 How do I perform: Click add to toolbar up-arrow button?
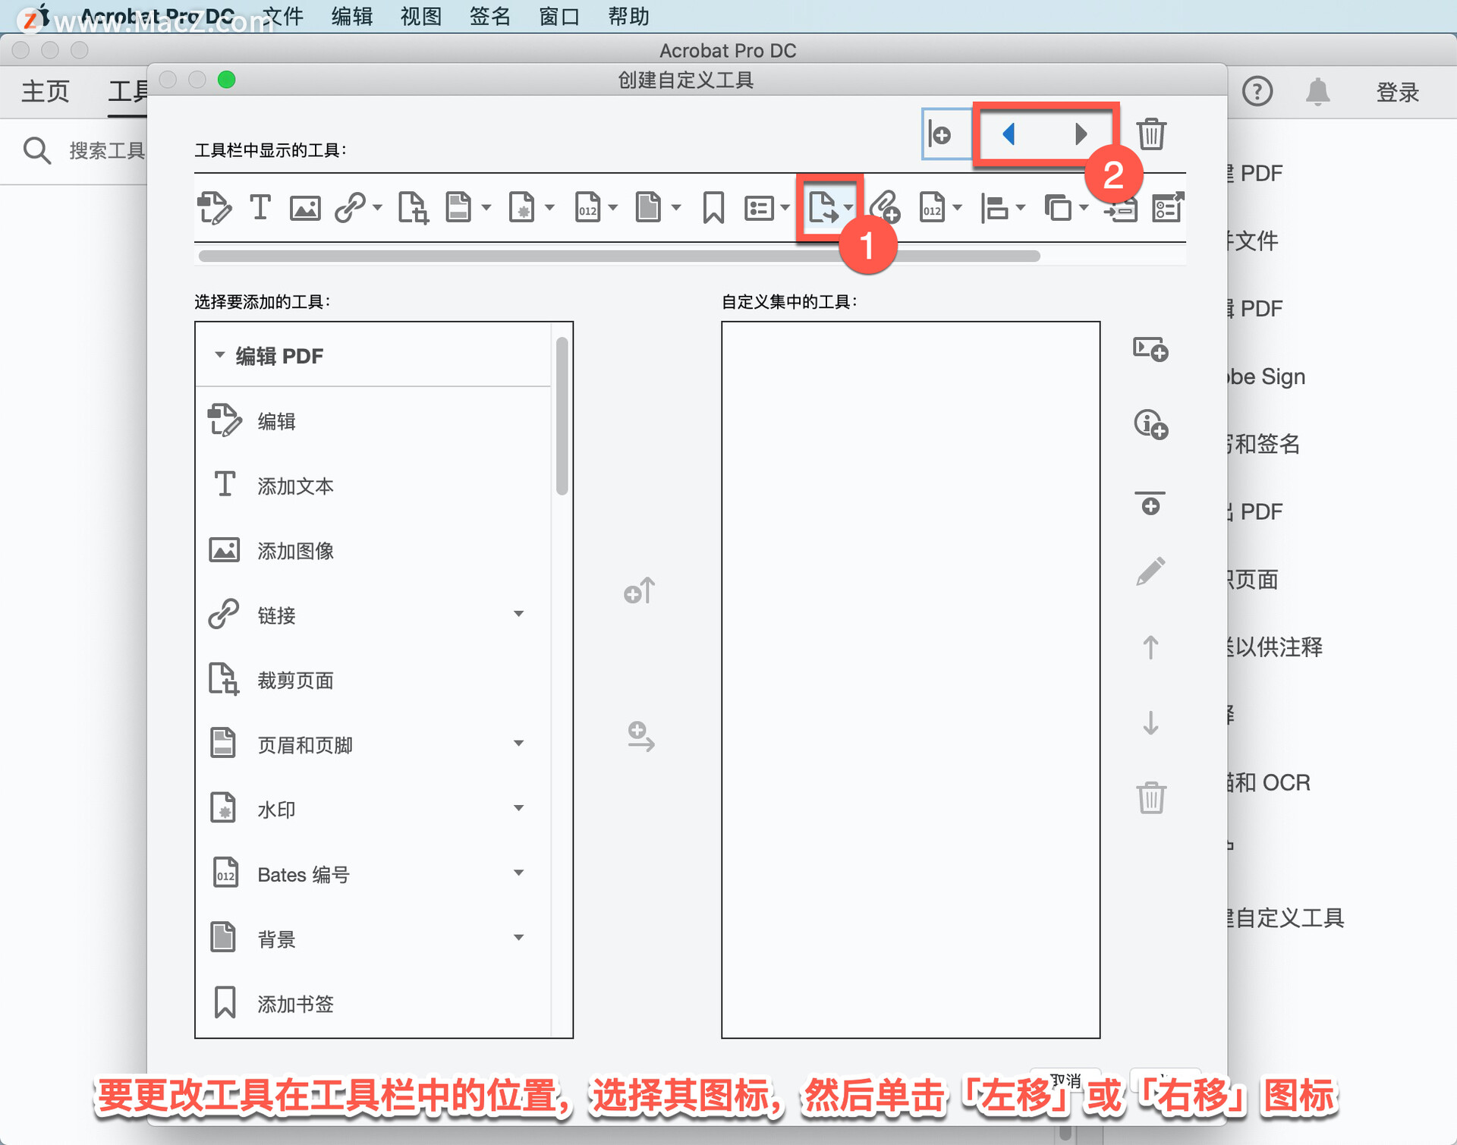pyautogui.click(x=639, y=590)
